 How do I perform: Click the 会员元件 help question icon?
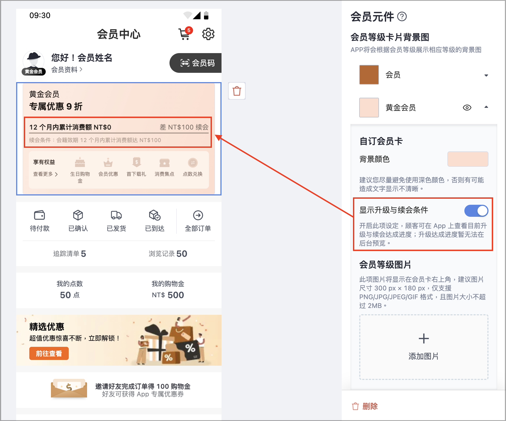[402, 17]
